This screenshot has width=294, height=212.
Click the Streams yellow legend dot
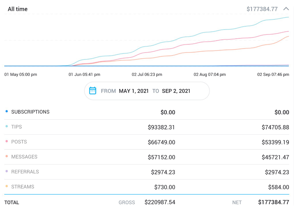tap(7, 187)
